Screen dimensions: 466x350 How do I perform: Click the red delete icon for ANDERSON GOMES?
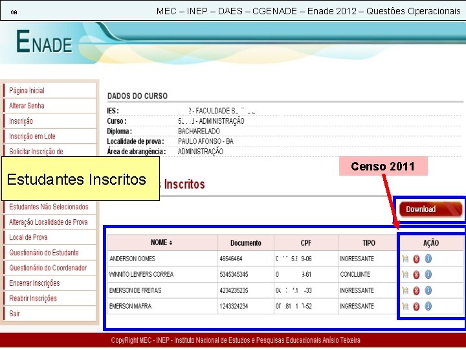click(x=416, y=259)
